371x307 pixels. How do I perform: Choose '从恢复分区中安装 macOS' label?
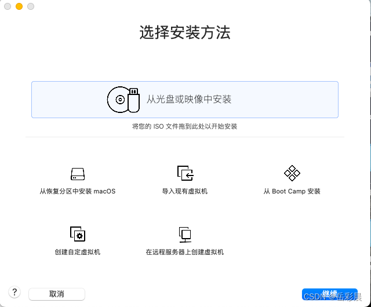[x=78, y=191]
